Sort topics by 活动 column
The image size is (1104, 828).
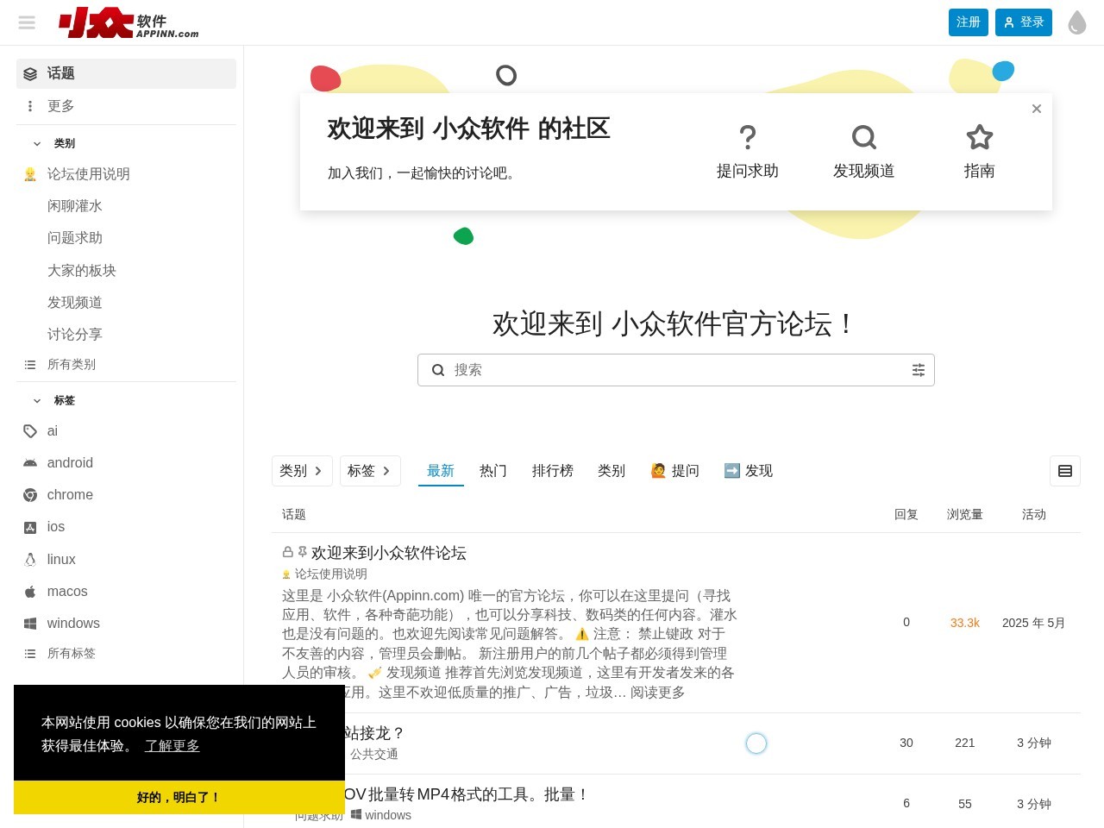point(1034,514)
